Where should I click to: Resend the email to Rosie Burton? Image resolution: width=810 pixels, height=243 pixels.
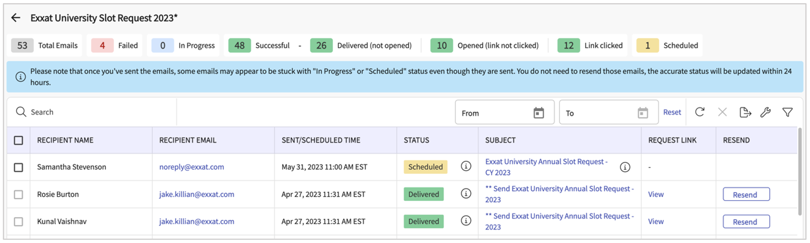pyautogui.click(x=746, y=195)
